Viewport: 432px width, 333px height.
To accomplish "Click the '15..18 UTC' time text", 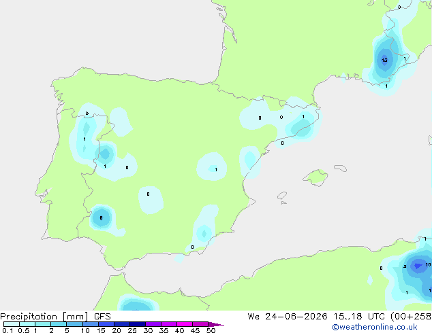I will pos(360,317).
